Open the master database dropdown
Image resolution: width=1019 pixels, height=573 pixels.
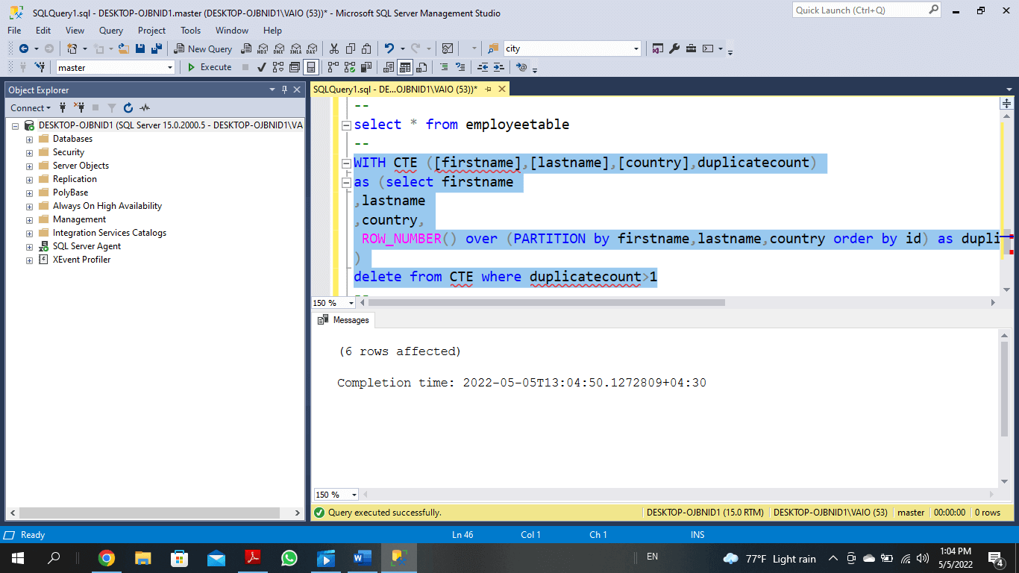170,68
